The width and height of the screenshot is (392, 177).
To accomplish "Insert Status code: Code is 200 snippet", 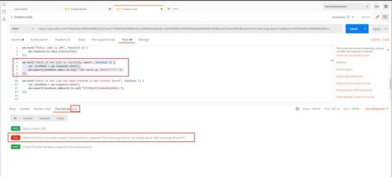I will coord(349,76).
